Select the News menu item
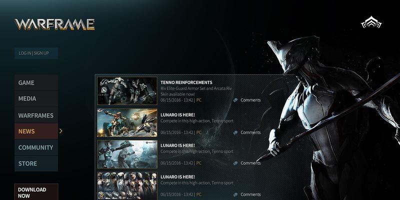Viewport: 400px width, 200px height. tap(36, 131)
